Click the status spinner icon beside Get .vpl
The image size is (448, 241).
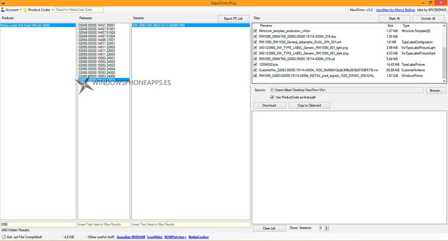(4, 237)
